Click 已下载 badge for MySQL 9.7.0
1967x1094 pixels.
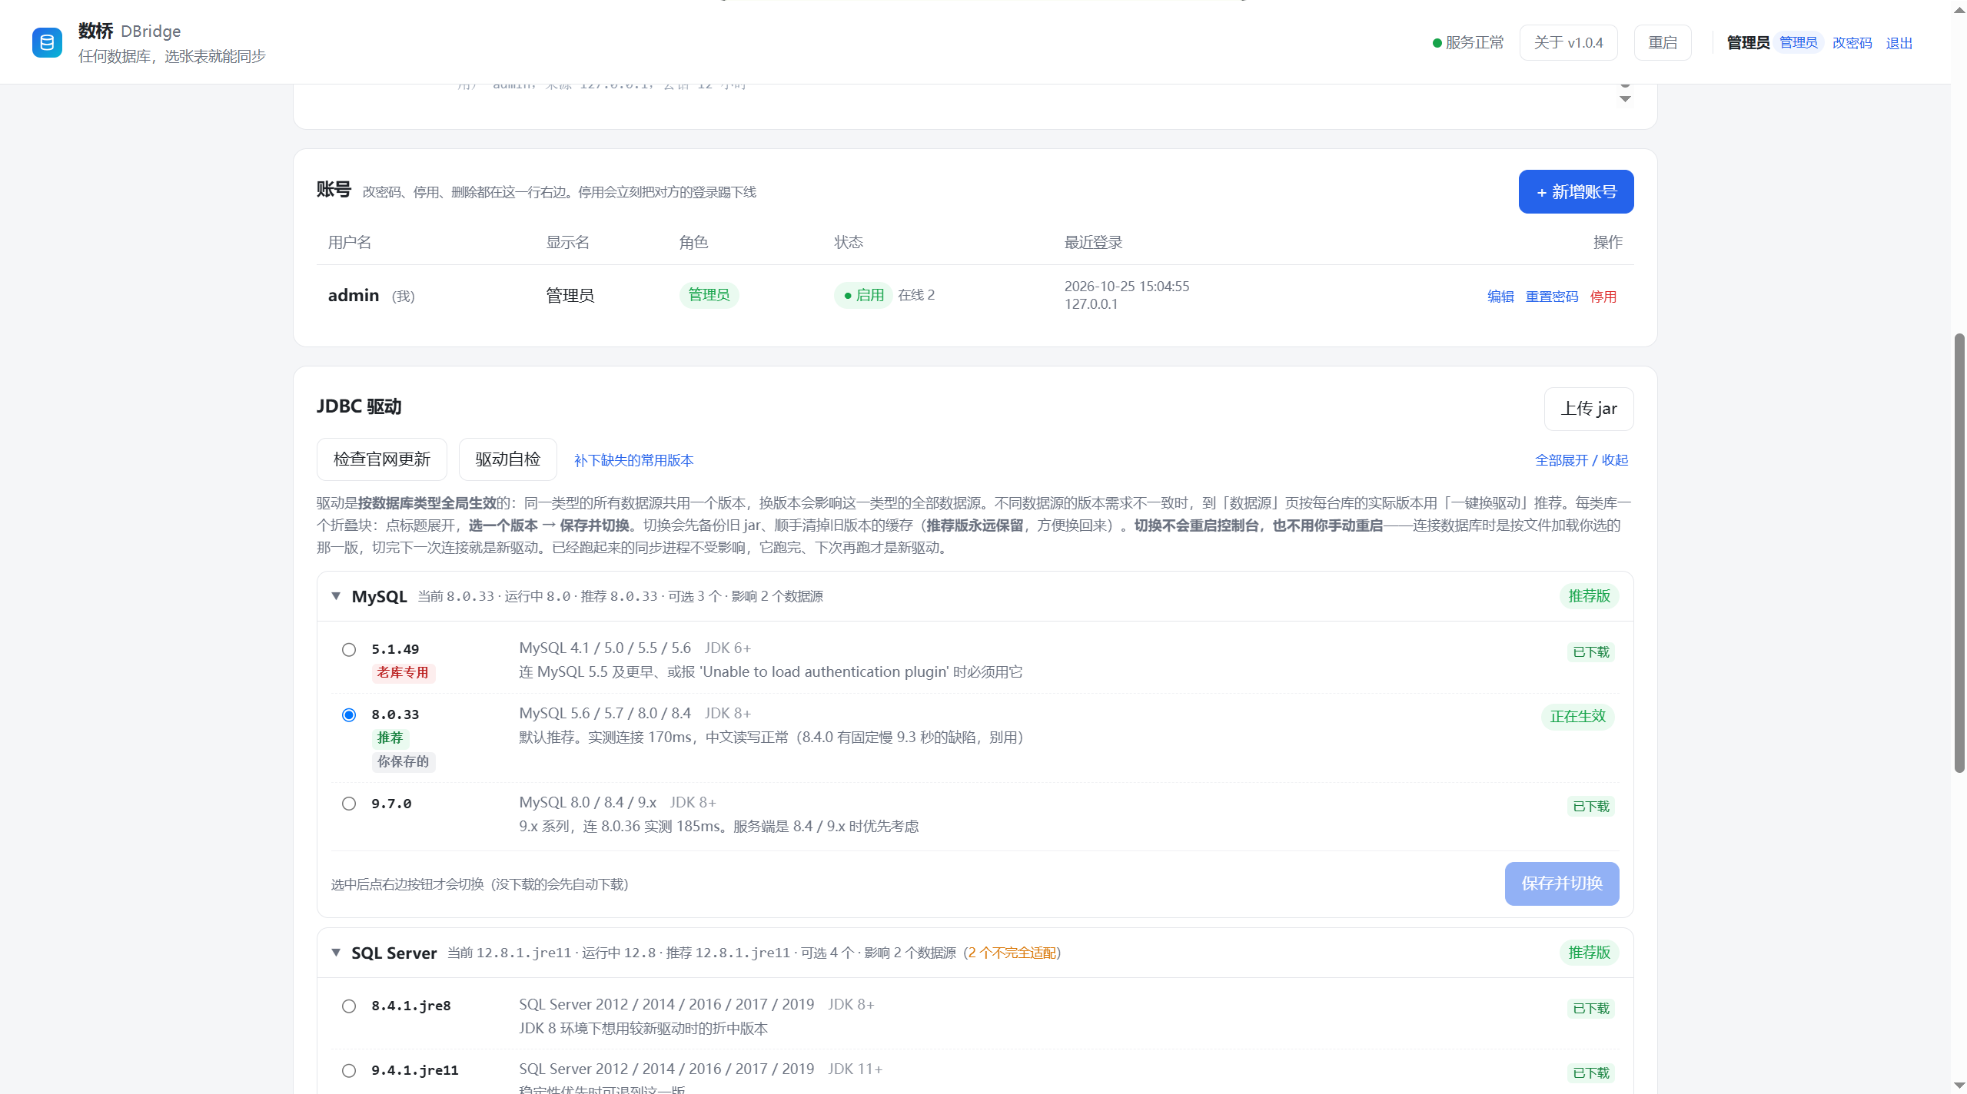pos(1590,807)
